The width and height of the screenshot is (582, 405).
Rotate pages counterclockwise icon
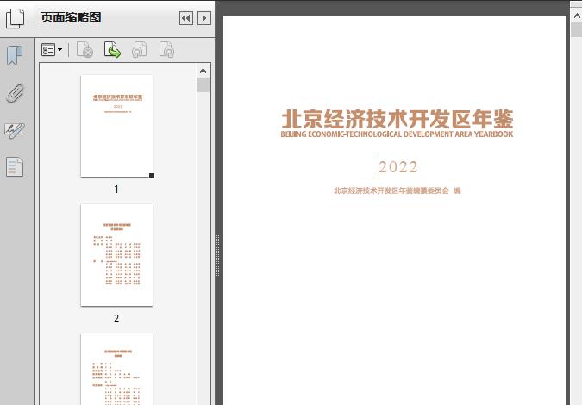tap(139, 50)
